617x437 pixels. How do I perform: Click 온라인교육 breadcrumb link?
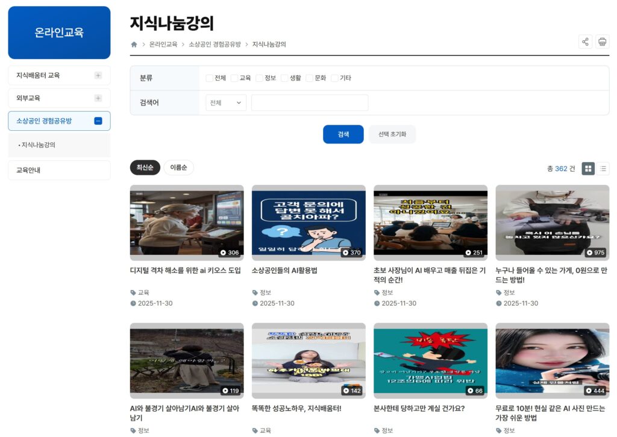tap(163, 45)
